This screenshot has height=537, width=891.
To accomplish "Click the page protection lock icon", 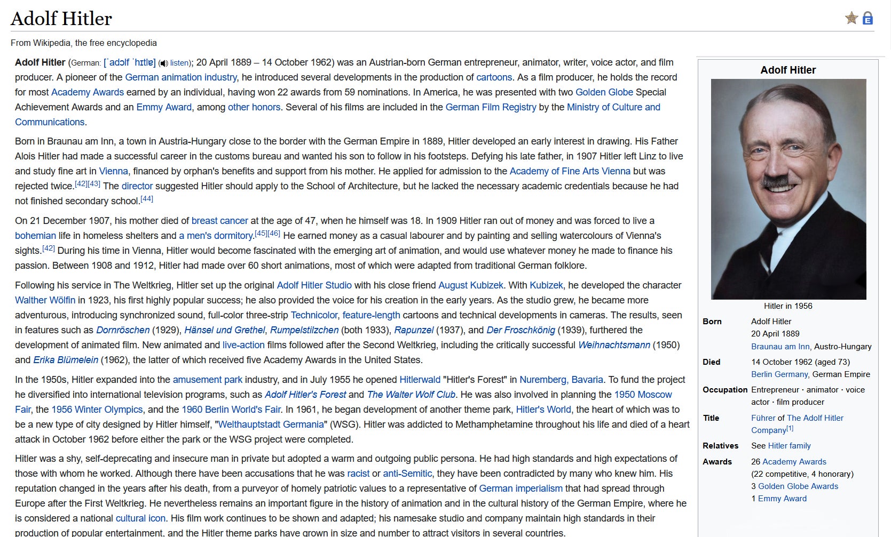I will pyautogui.click(x=868, y=18).
